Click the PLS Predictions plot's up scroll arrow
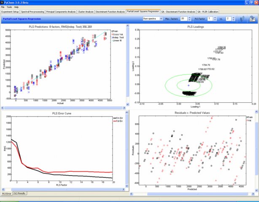Viewport: 259px width, 202px height. pos(127,26)
